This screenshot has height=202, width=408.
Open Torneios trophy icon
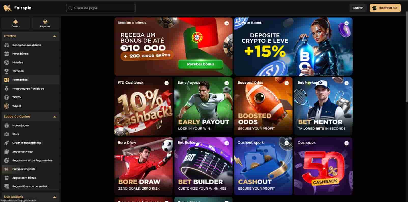click(7, 71)
